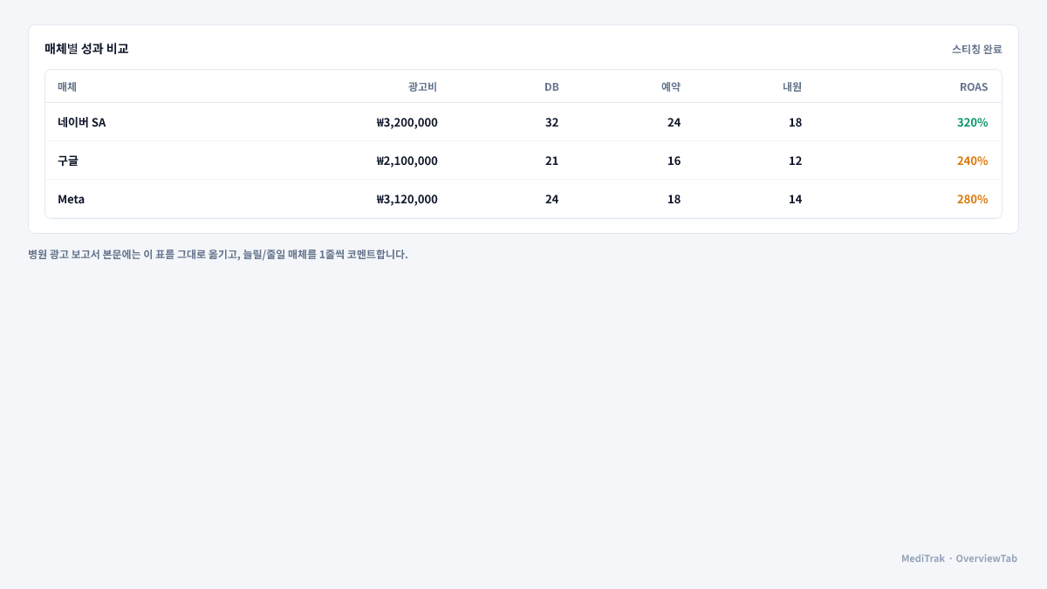Select the 네이버 SA row name
Screen dimensions: 1047x589
[82, 122]
